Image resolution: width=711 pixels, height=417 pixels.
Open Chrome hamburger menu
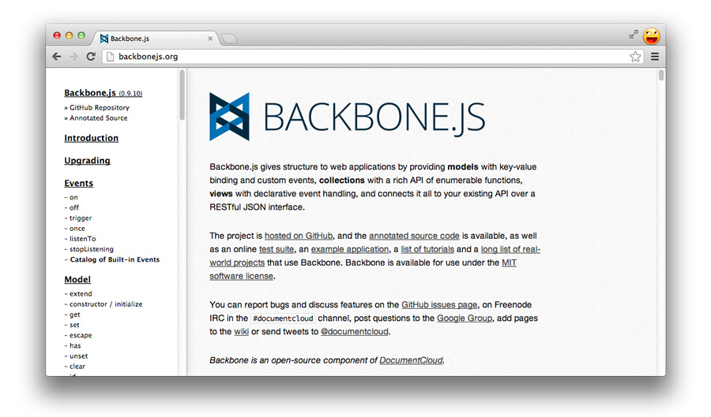(655, 57)
